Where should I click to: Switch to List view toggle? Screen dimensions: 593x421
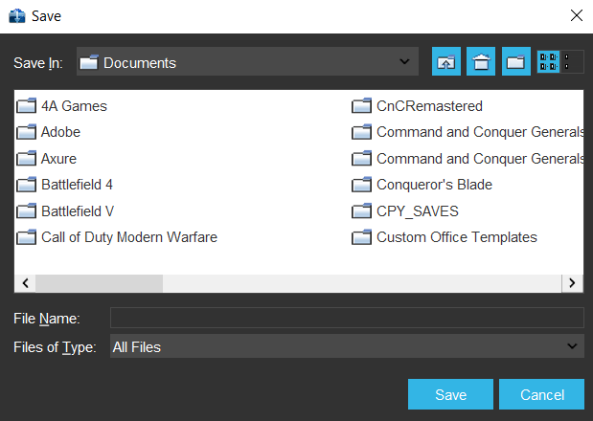point(549,62)
